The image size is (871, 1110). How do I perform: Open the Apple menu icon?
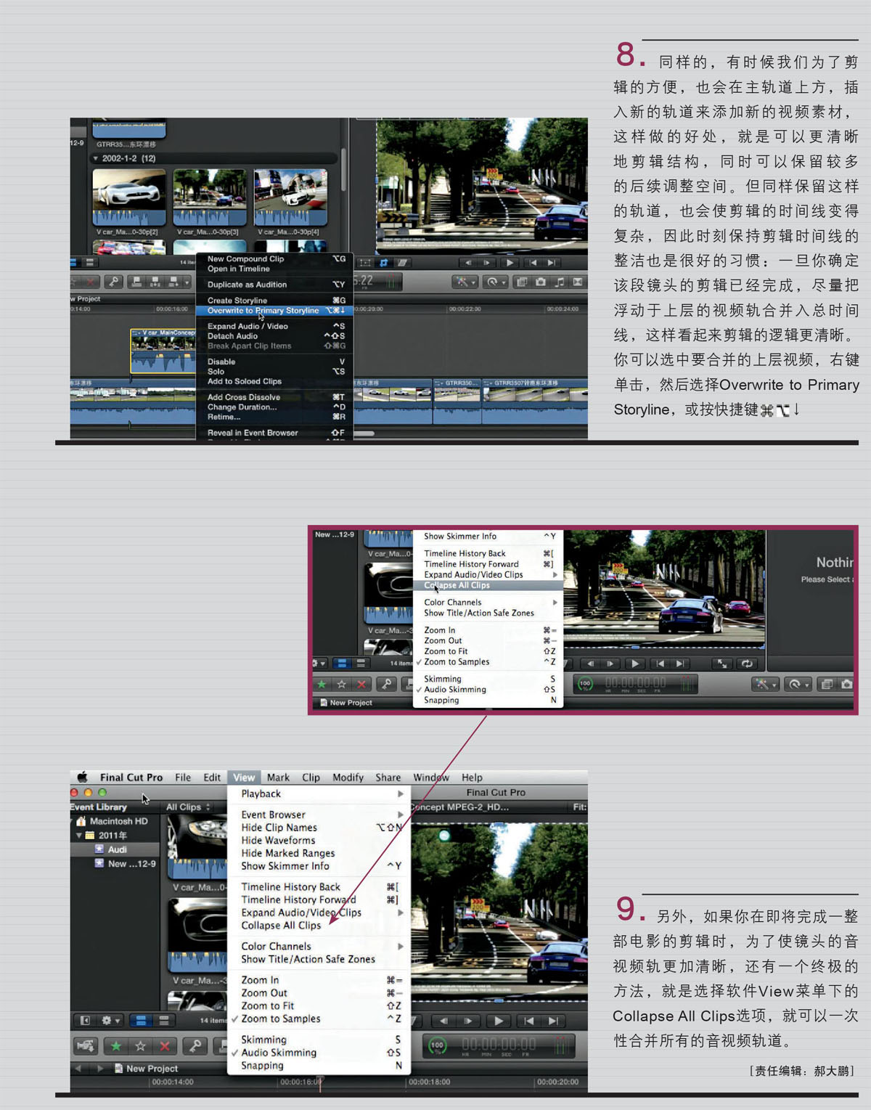tap(82, 777)
